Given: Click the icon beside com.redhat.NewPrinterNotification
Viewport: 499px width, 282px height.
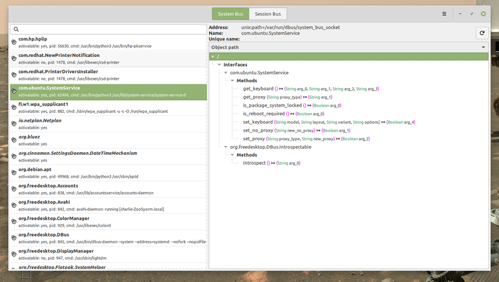Looking at the screenshot, I should pyautogui.click(x=14, y=59).
